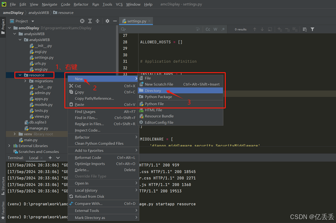336x223 pixels.
Task: Click the expand all tree icon
Action: [90, 21]
